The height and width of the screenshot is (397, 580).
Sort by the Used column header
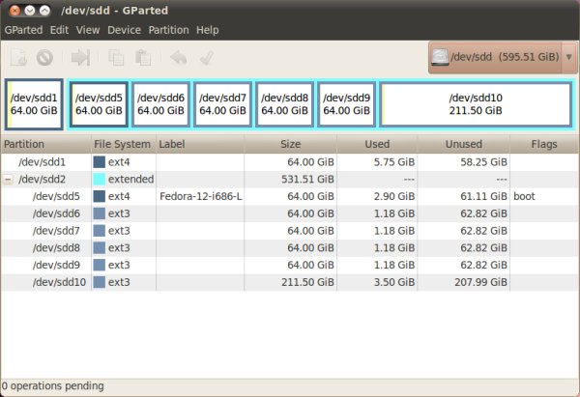(377, 144)
